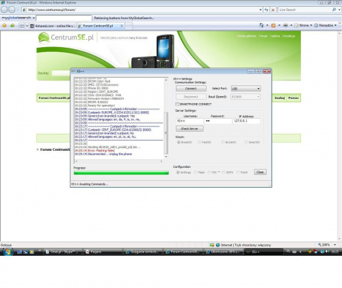Select the Settings configuration radio button
The height and width of the screenshot is (288, 342).
pos(178,172)
